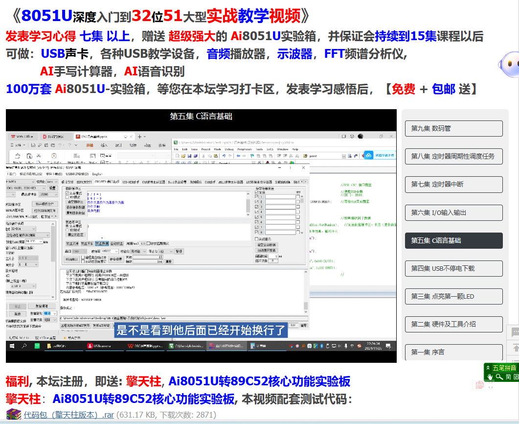Click the Undo icon in Keil's toolbar
The image size is (519, 424).
pyautogui.click(x=224, y=156)
